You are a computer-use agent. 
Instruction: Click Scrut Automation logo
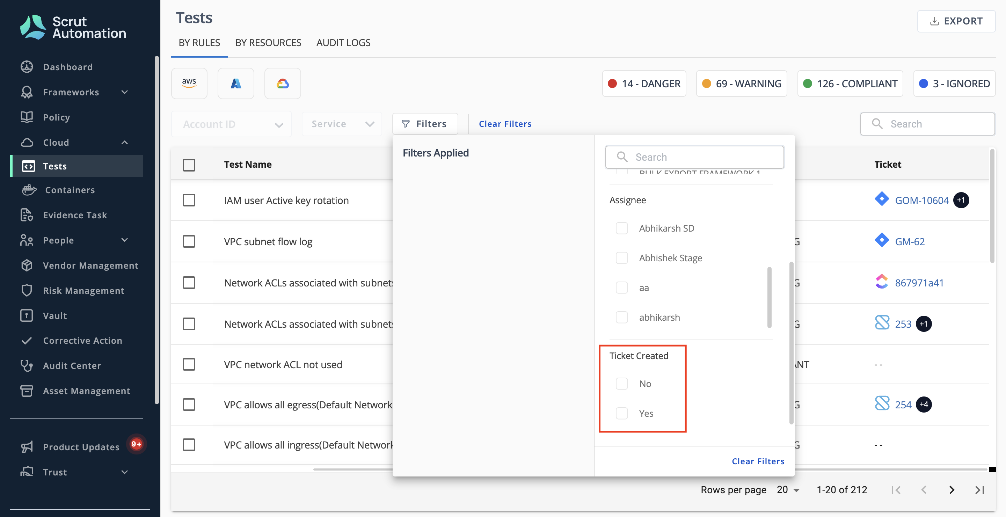point(73,27)
